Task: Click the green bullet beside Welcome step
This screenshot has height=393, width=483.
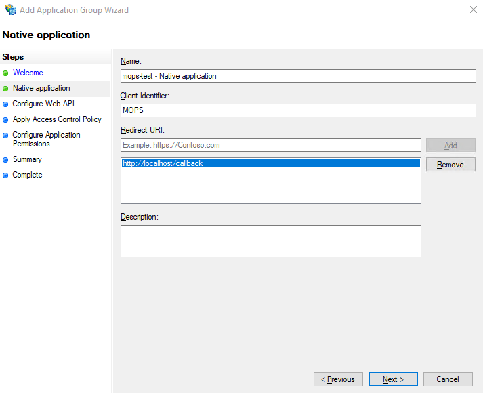Action: tap(5, 73)
